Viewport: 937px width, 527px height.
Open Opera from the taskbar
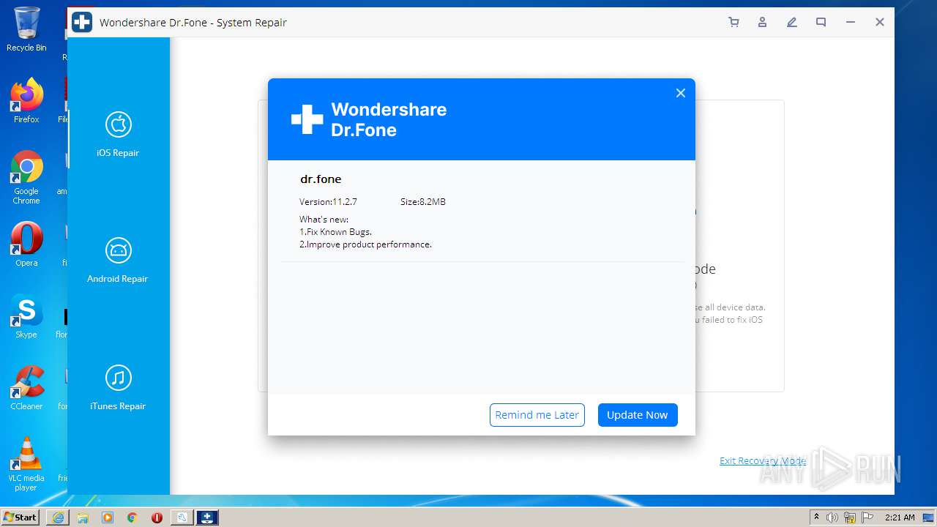click(x=157, y=517)
